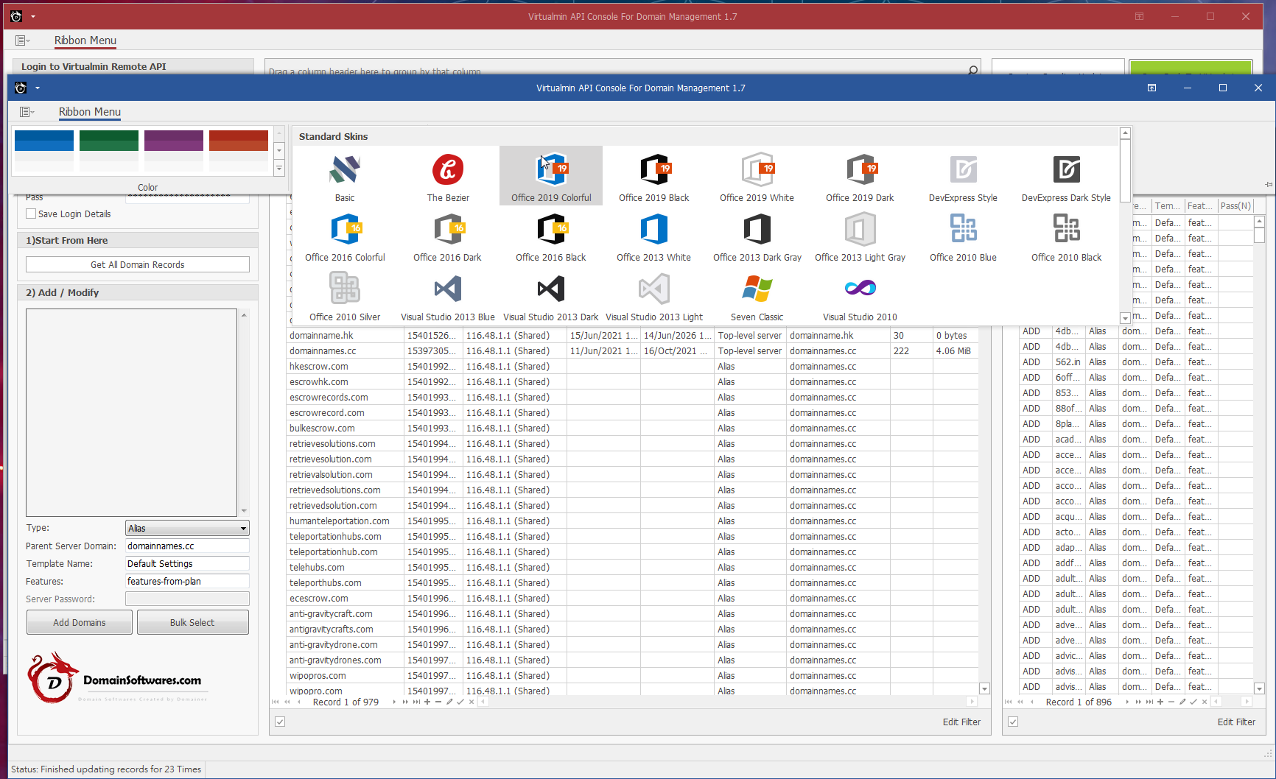Open the Ribbon Menu tab in the front window
Image resolution: width=1276 pixels, height=779 pixels.
90,112
